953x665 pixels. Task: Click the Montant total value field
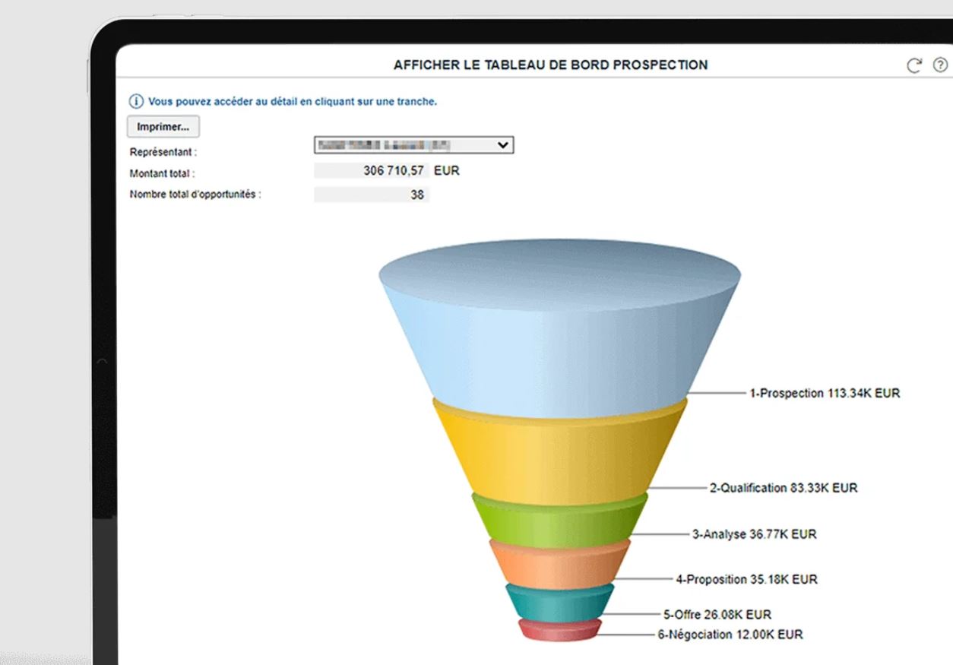coord(372,171)
